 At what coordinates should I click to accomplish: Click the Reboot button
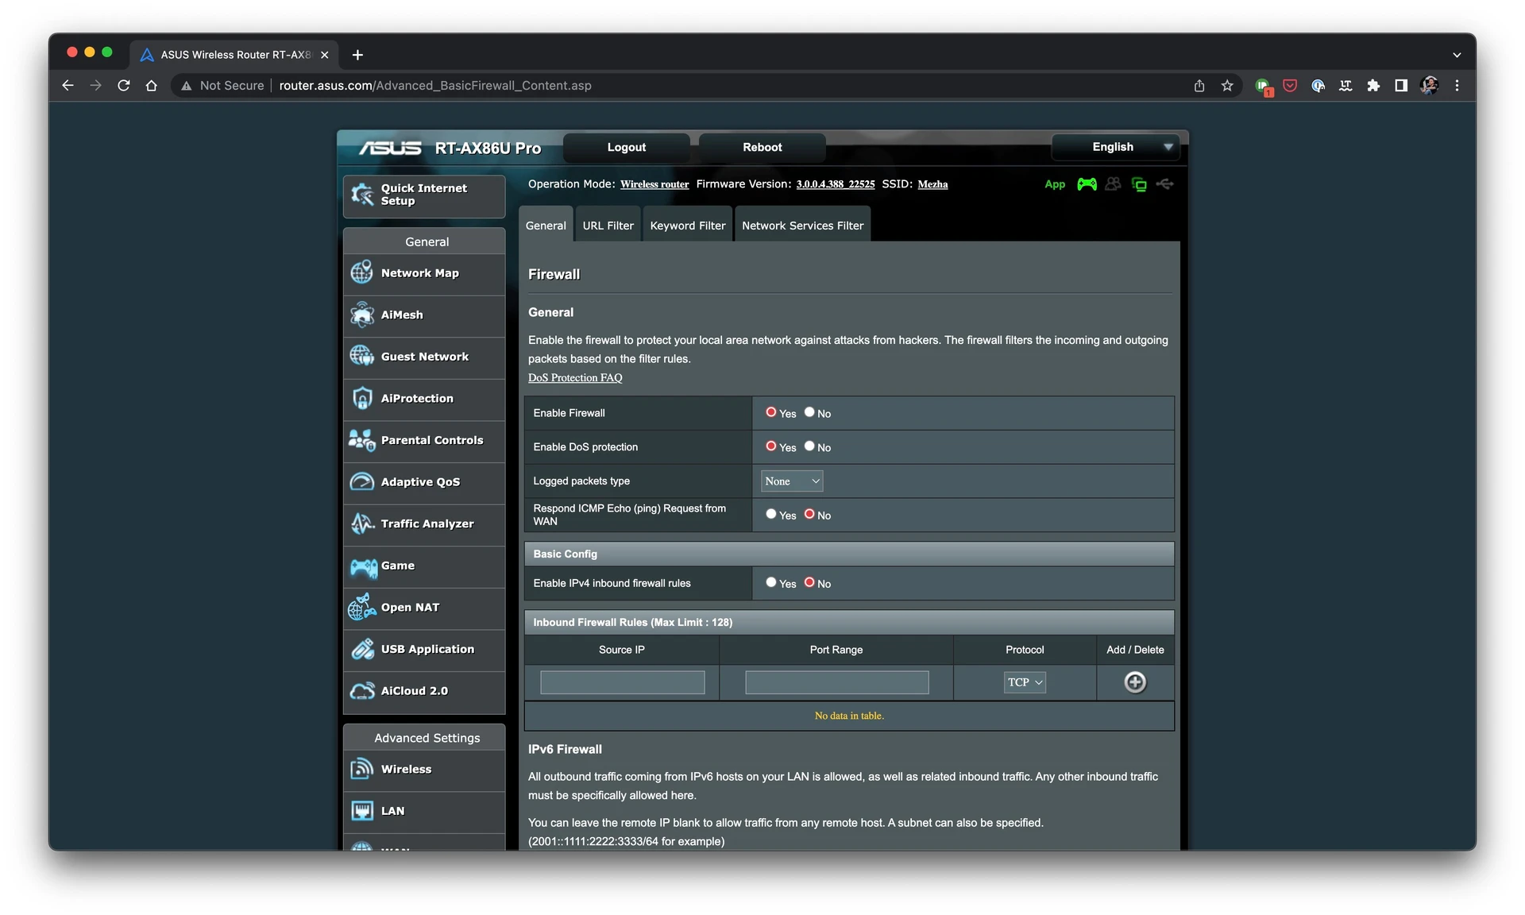coord(762,147)
